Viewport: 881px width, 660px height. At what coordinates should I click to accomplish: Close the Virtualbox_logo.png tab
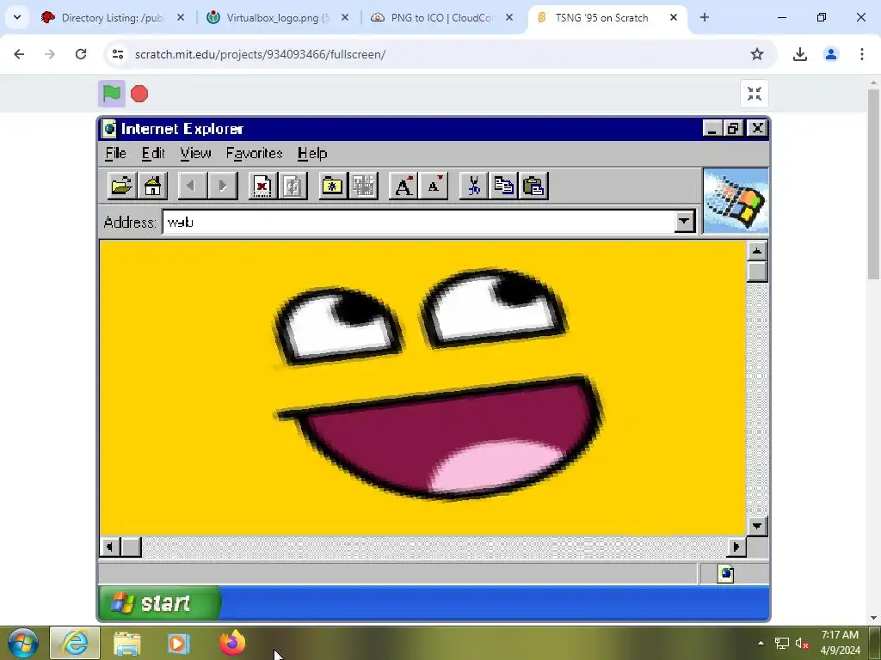[x=345, y=17]
